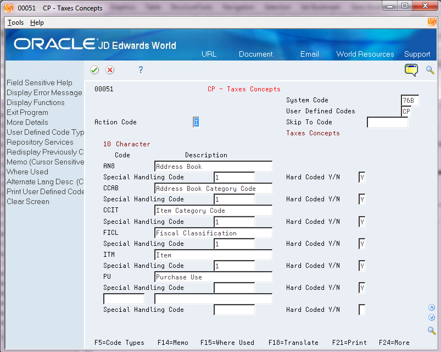Click the page down arrow icon
The image size is (441, 352).
coord(432,318)
